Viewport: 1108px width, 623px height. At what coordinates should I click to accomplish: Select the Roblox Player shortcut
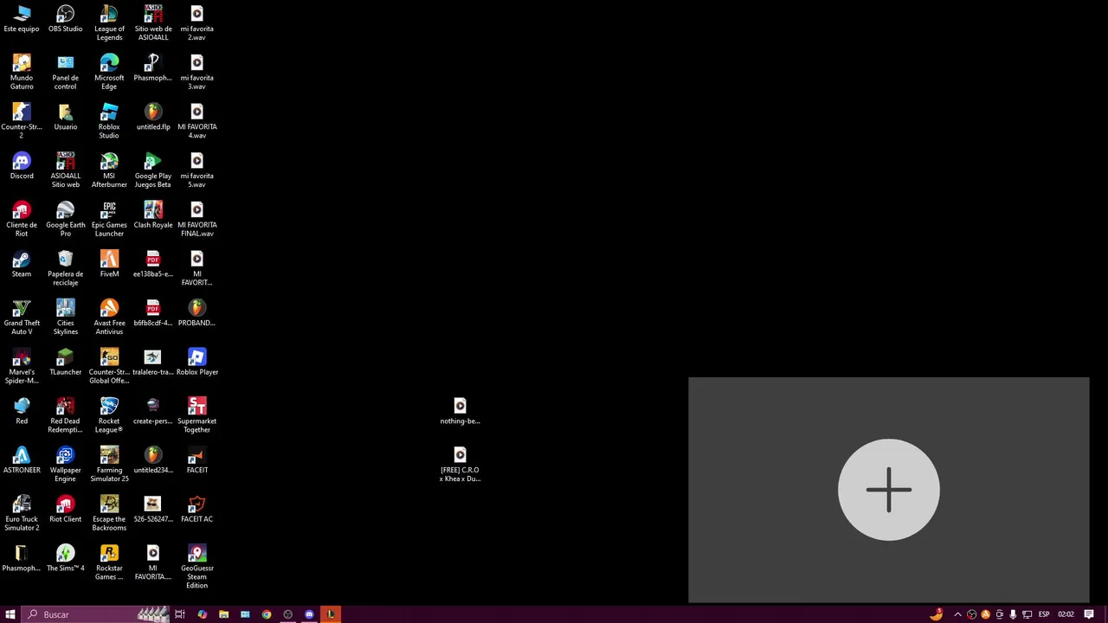pos(196,363)
